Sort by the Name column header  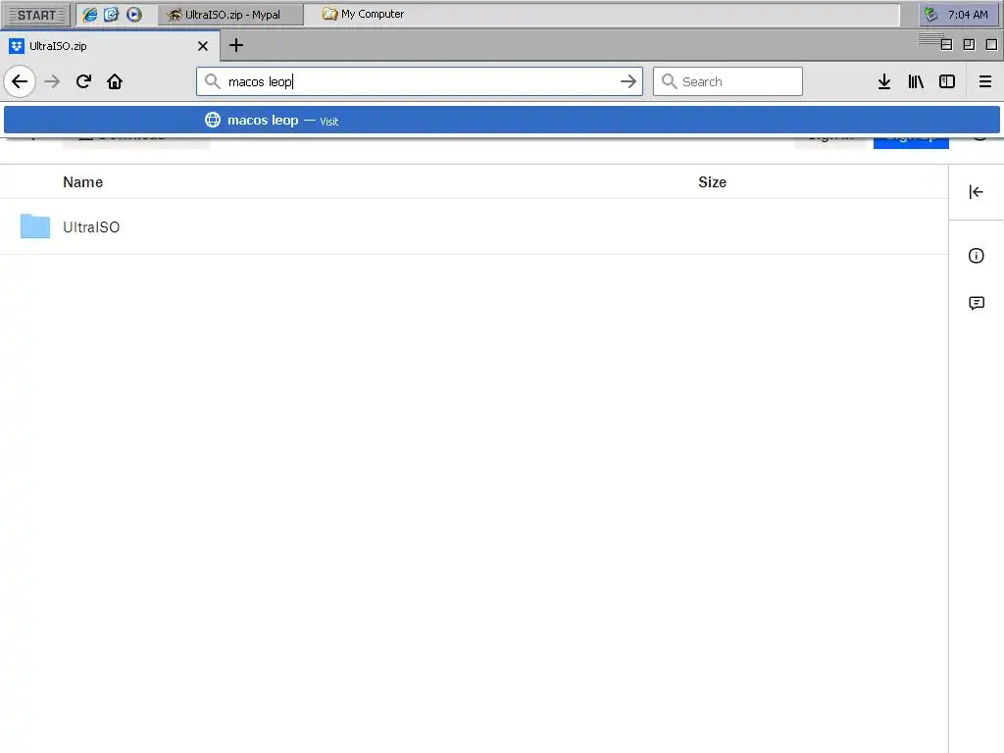(x=82, y=182)
